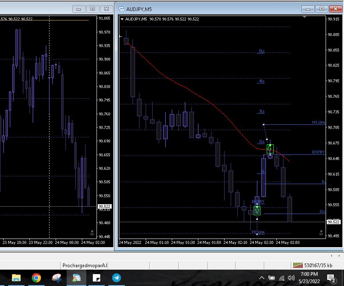The width and height of the screenshot is (344, 286).
Task: Expand the AUDJPY,M5 chart triangle menu
Action: [122, 19]
